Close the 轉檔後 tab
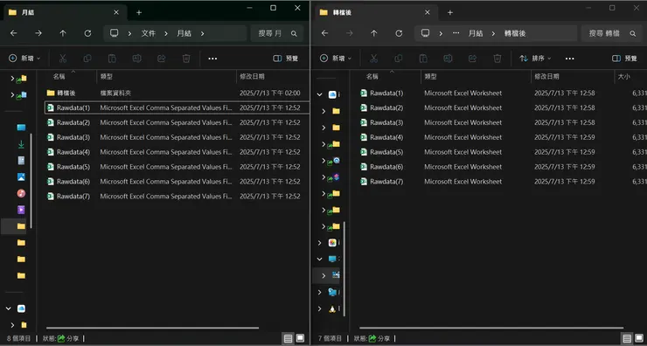This screenshot has width=647, height=346. (x=428, y=12)
